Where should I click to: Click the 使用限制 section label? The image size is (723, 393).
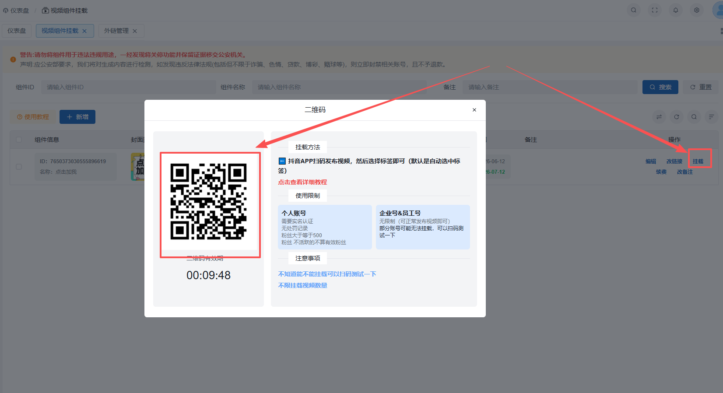pyautogui.click(x=308, y=196)
